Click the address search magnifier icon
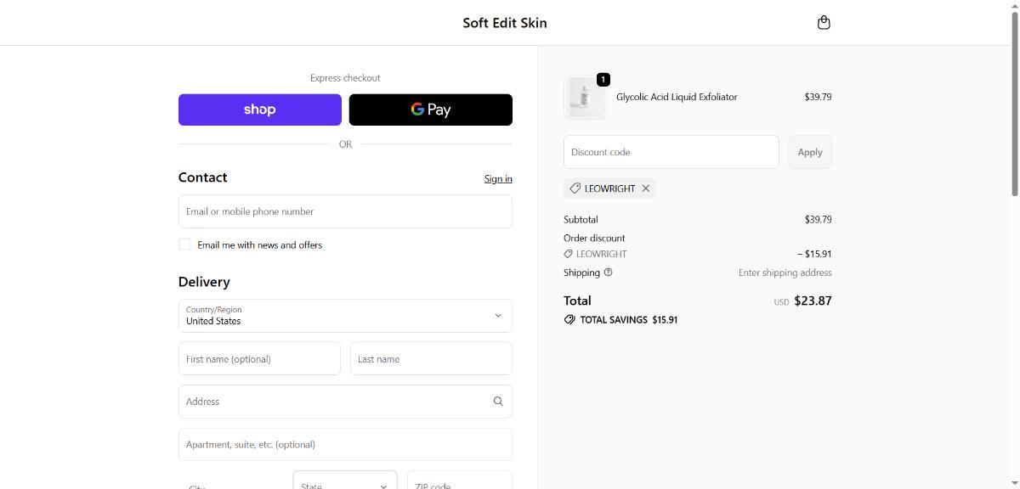The image size is (1020, 489). coord(498,402)
